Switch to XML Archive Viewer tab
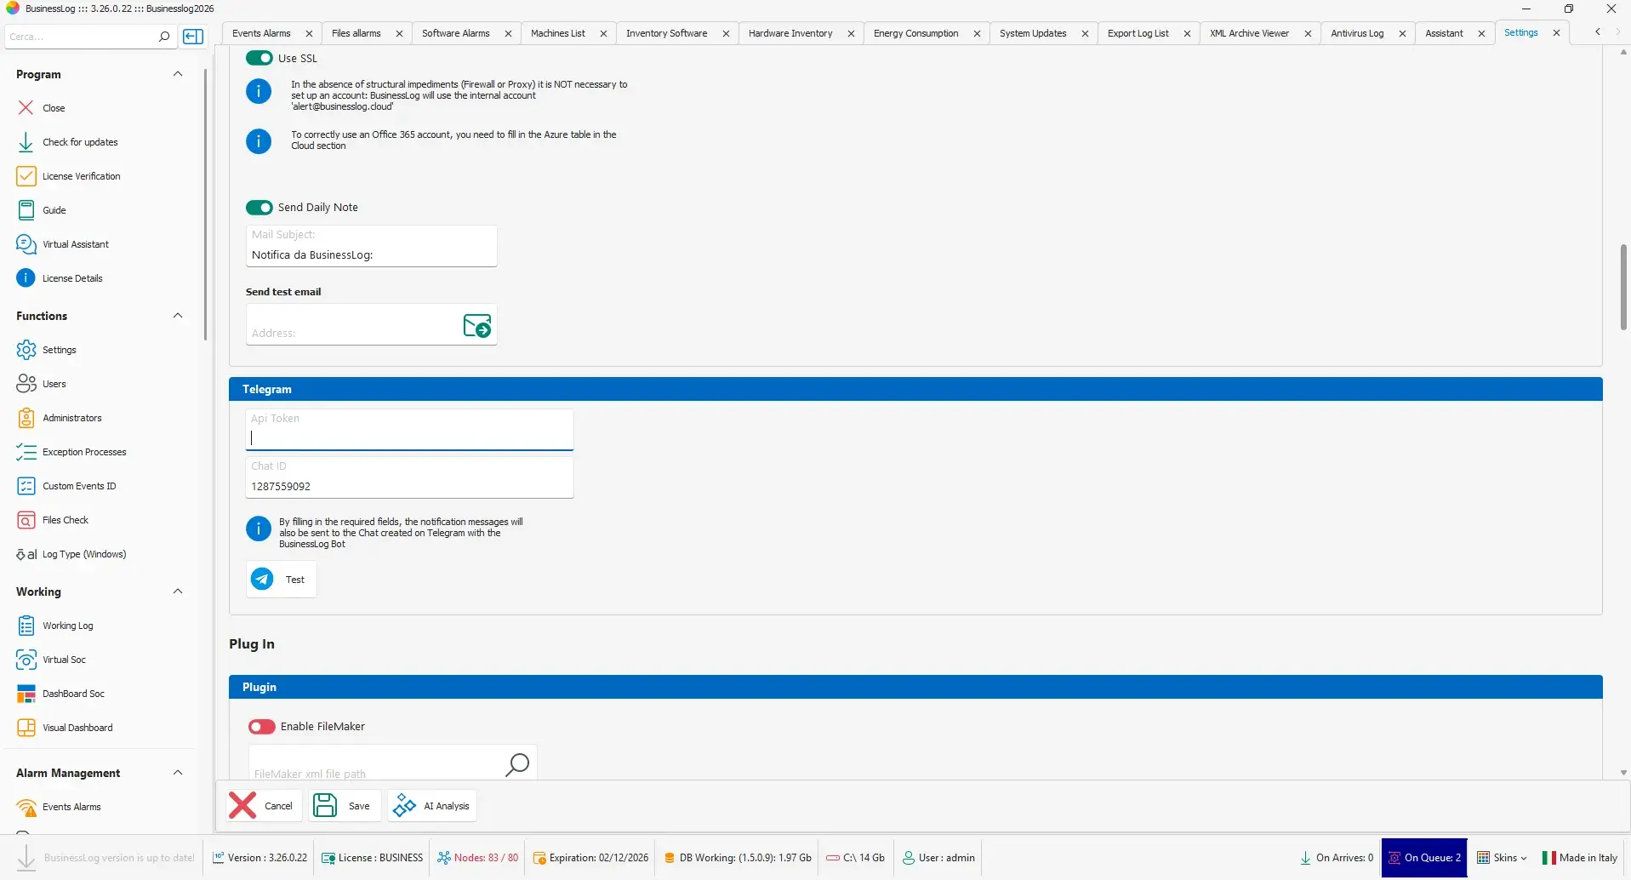Viewport: 1631px width, 880px height. (1249, 33)
